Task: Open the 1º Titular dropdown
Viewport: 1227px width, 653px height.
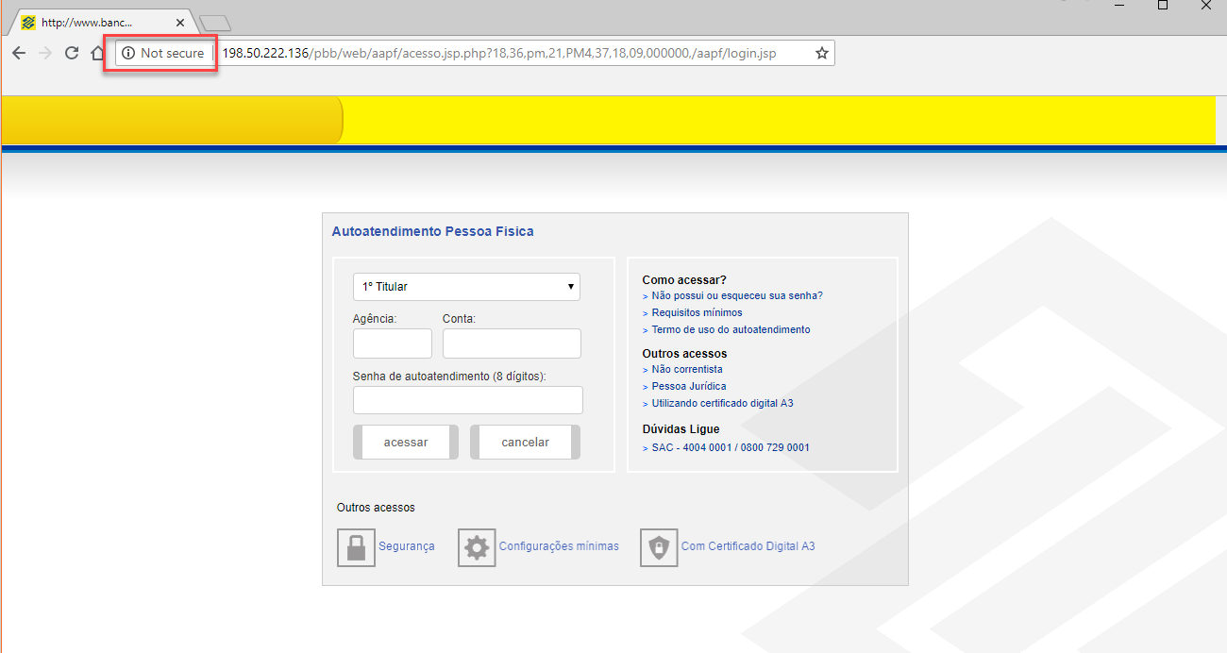Action: point(466,287)
